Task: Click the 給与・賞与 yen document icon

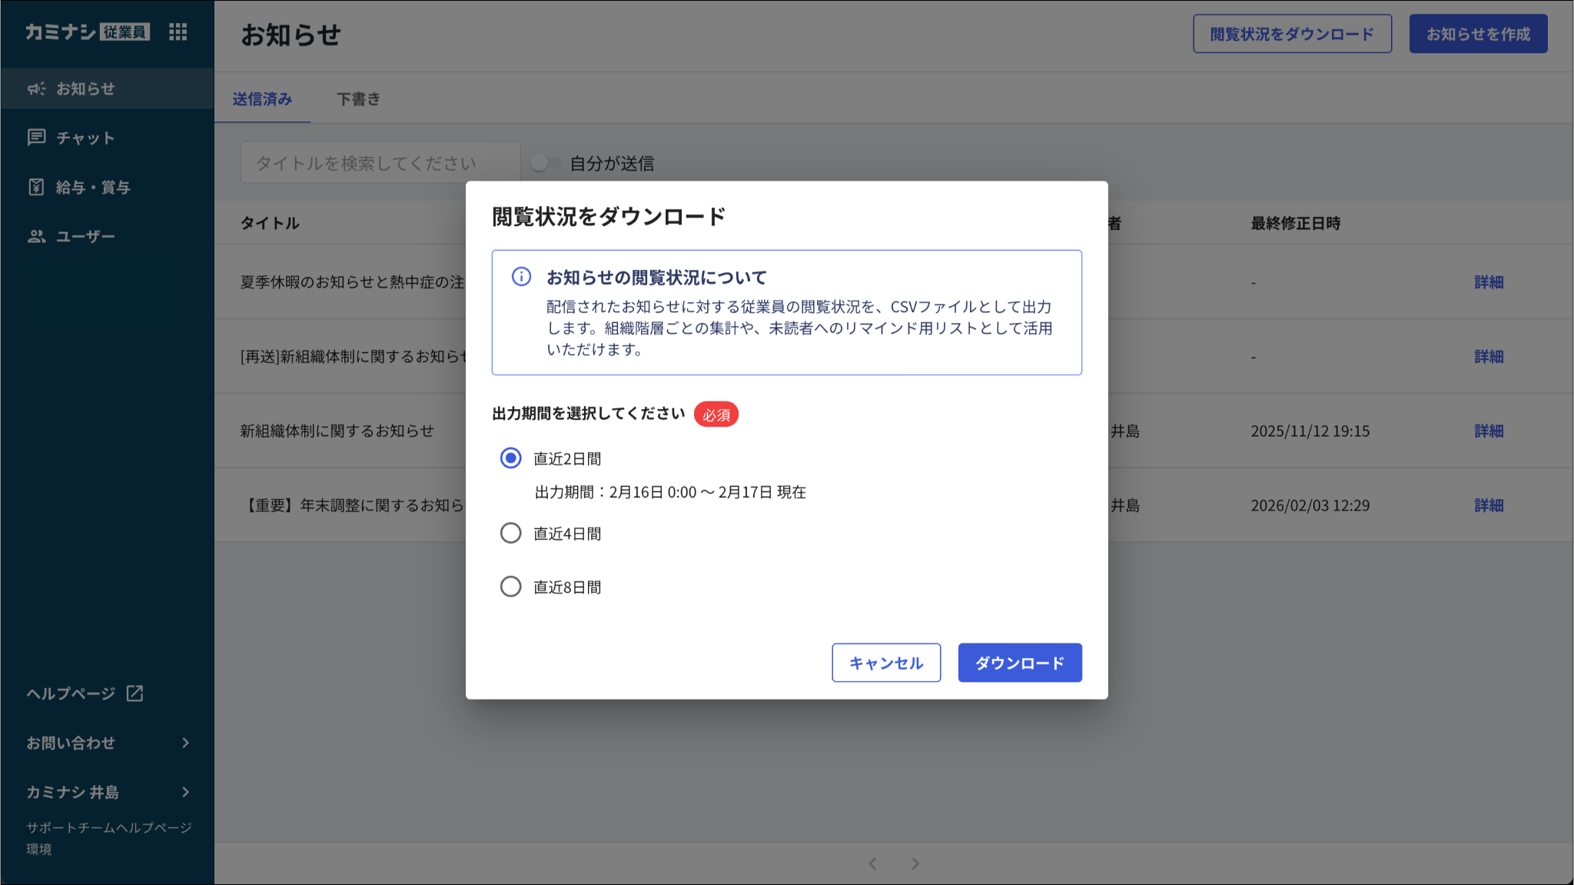Action: tap(36, 187)
